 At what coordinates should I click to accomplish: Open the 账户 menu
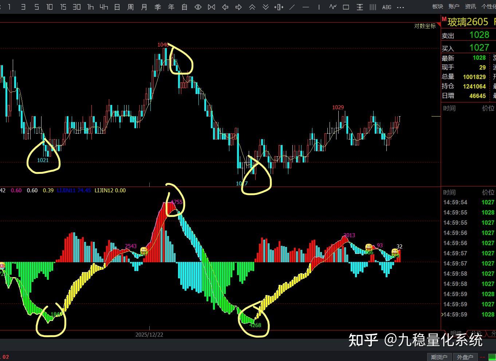pyautogui.click(x=454, y=6)
